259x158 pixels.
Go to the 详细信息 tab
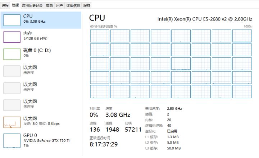[x=73, y=5]
